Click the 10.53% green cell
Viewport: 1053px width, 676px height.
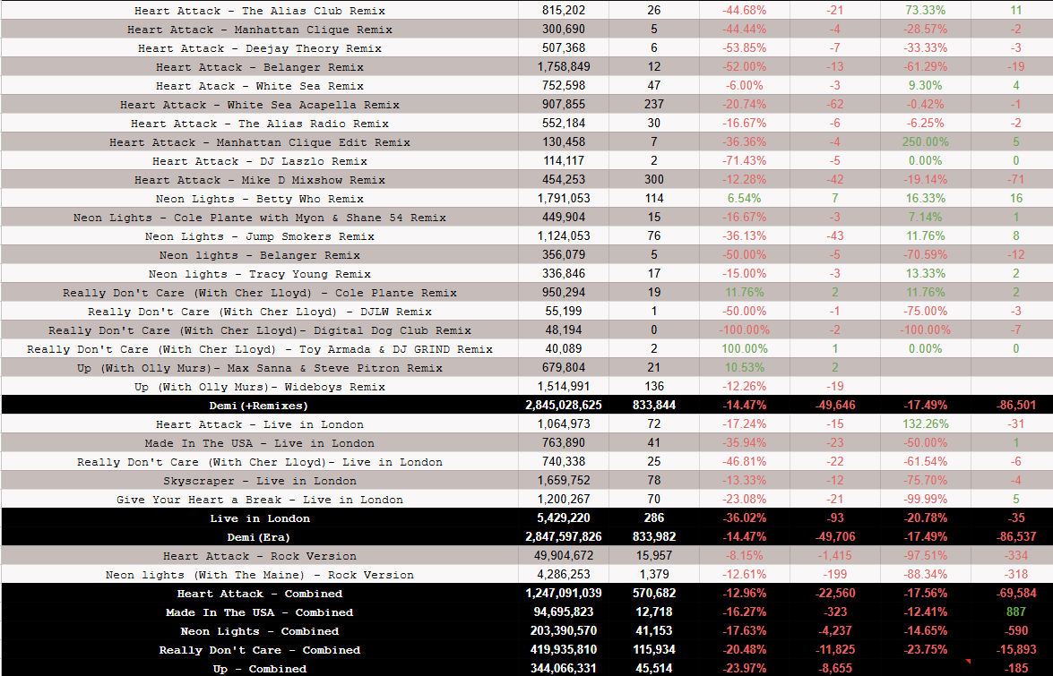[744, 367]
